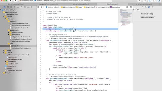Click Helper in the jump bar
This screenshot has width=162, height=91.
(x=79, y=7)
